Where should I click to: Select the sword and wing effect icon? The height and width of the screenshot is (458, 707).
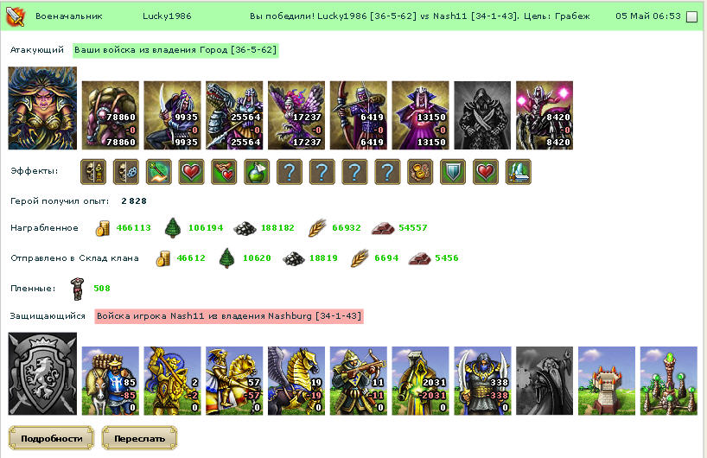coord(518,172)
